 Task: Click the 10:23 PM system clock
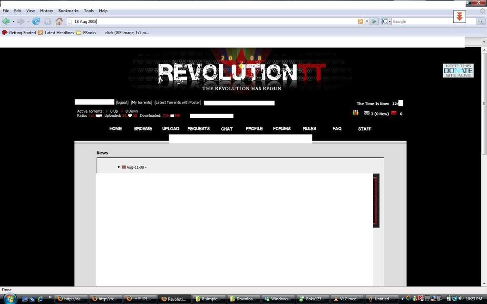(x=474, y=299)
